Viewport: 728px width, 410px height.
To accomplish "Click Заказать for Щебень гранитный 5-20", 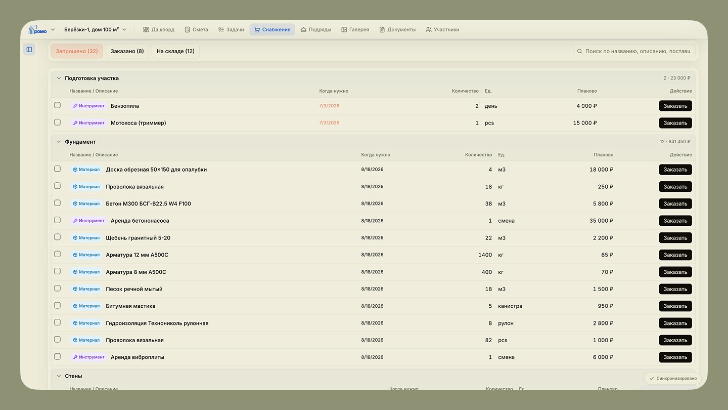I will coord(675,238).
